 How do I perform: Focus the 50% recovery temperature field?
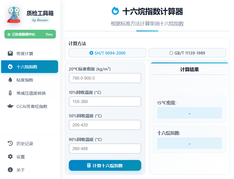[105, 125]
